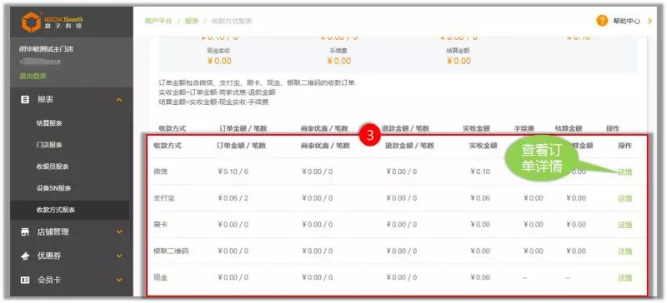The width and height of the screenshot is (667, 303).
Task: Go to 报表 in the breadcrumb
Action: click(192, 21)
